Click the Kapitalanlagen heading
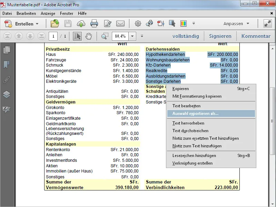The height and width of the screenshot is (207, 276). tap(61, 144)
